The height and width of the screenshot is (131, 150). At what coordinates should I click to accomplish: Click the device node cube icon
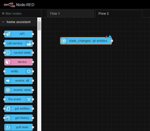[x=8, y=62]
